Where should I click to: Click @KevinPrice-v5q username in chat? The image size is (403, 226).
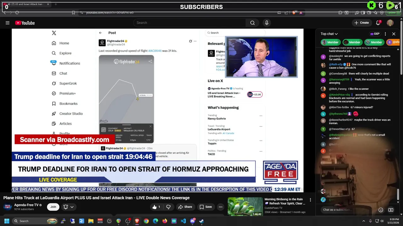click(x=339, y=94)
